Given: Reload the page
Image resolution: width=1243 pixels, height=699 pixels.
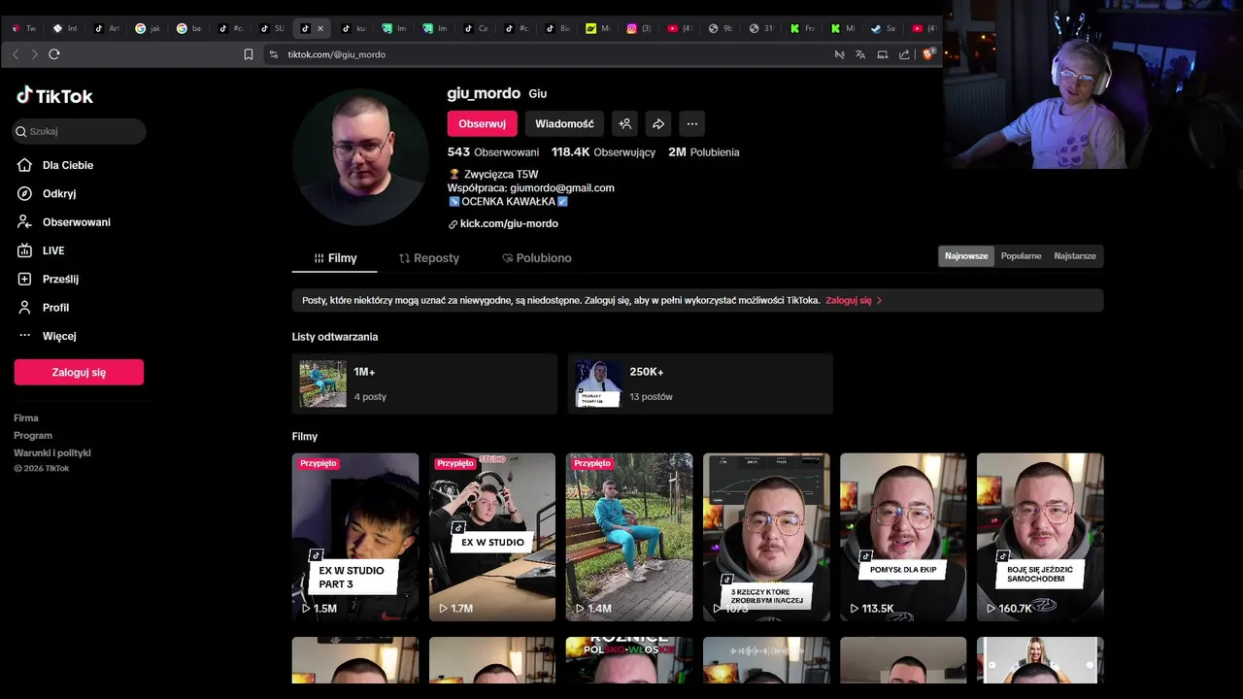Looking at the screenshot, I should (54, 54).
